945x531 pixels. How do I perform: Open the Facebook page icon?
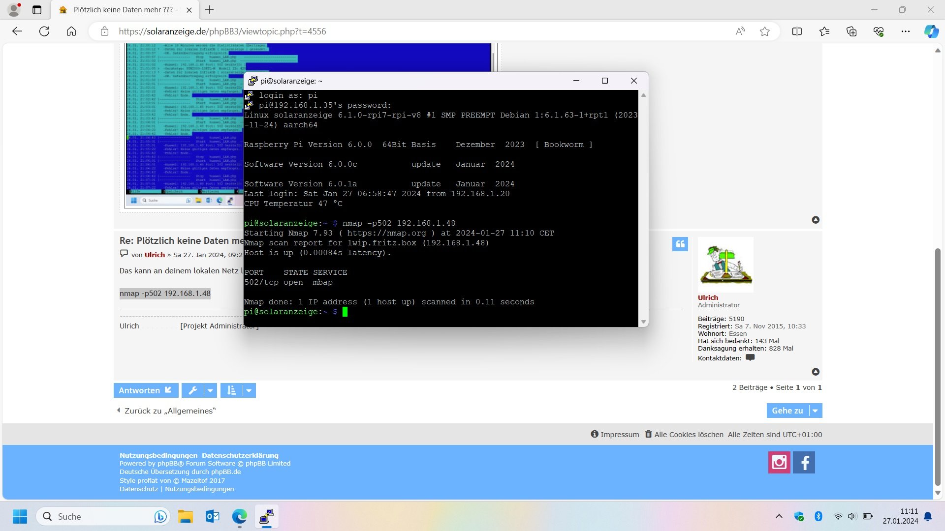coord(804,462)
